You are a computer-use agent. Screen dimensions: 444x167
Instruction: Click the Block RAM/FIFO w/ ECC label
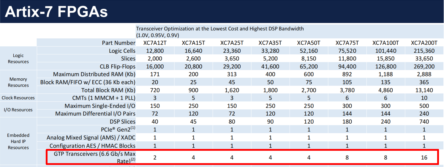88,82
